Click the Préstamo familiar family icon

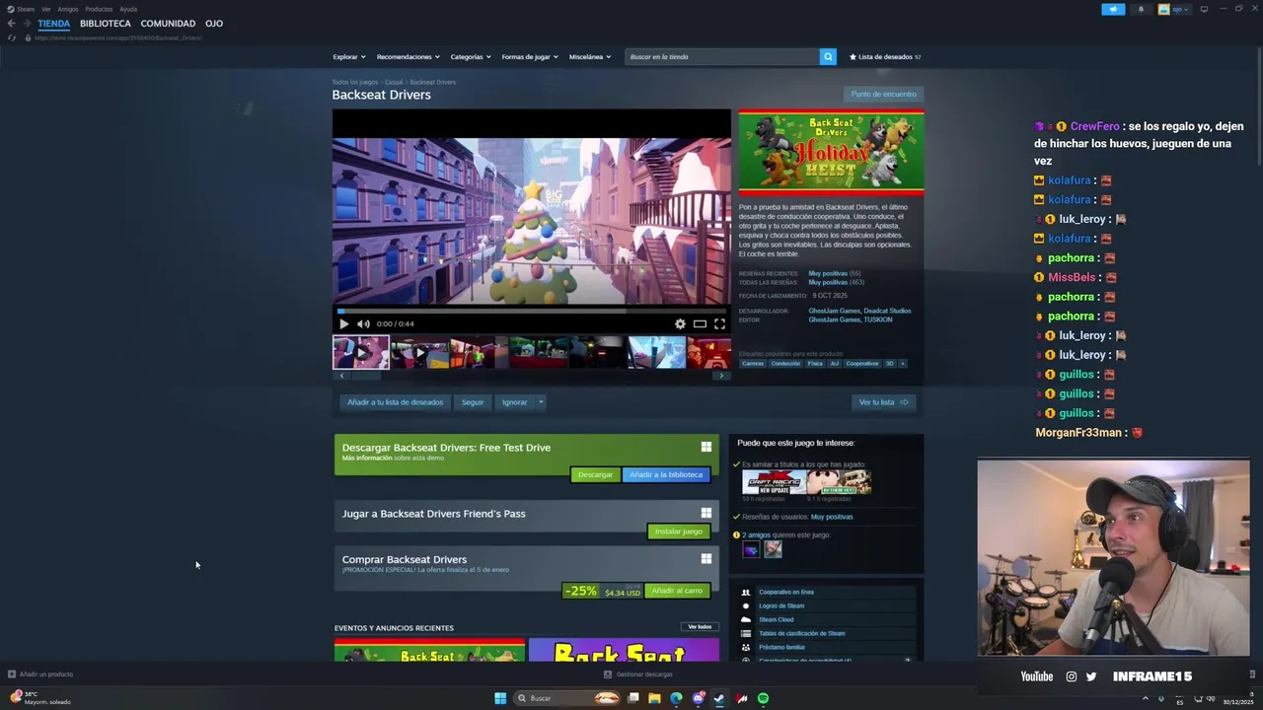[746, 647]
